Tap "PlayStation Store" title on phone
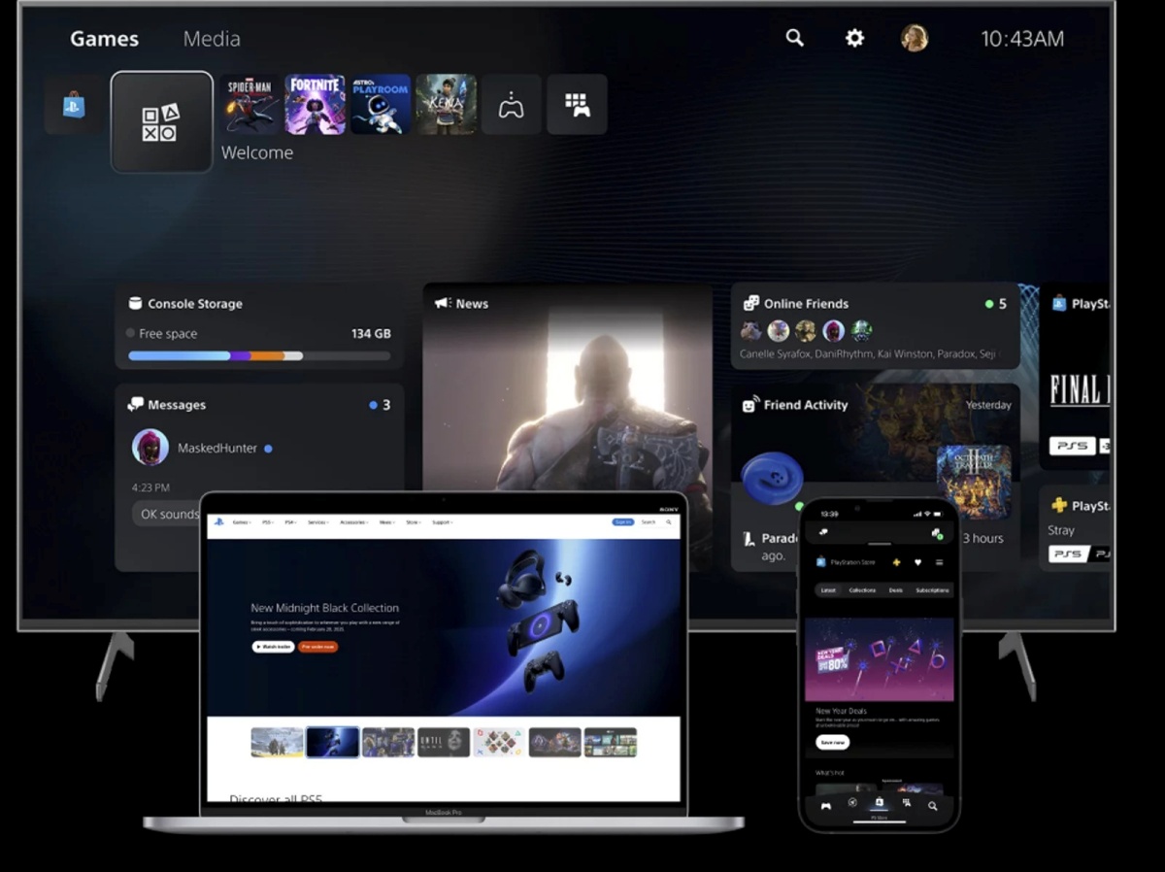 (x=852, y=562)
